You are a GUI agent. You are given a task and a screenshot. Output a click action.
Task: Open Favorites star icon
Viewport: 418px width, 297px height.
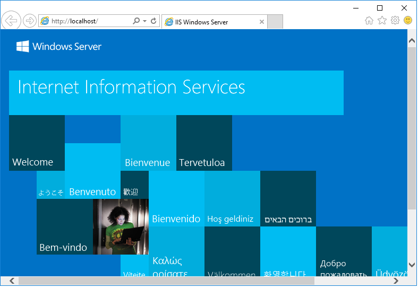click(382, 20)
